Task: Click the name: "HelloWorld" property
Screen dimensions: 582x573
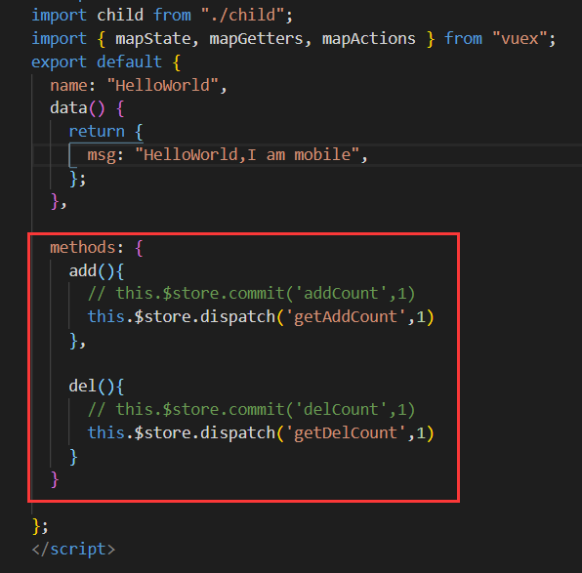Action: tap(138, 85)
